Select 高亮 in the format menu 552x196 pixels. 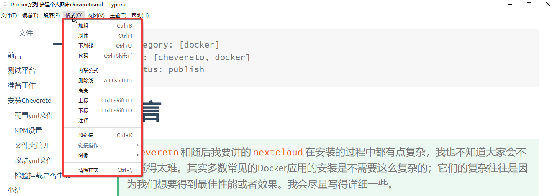(x=83, y=91)
